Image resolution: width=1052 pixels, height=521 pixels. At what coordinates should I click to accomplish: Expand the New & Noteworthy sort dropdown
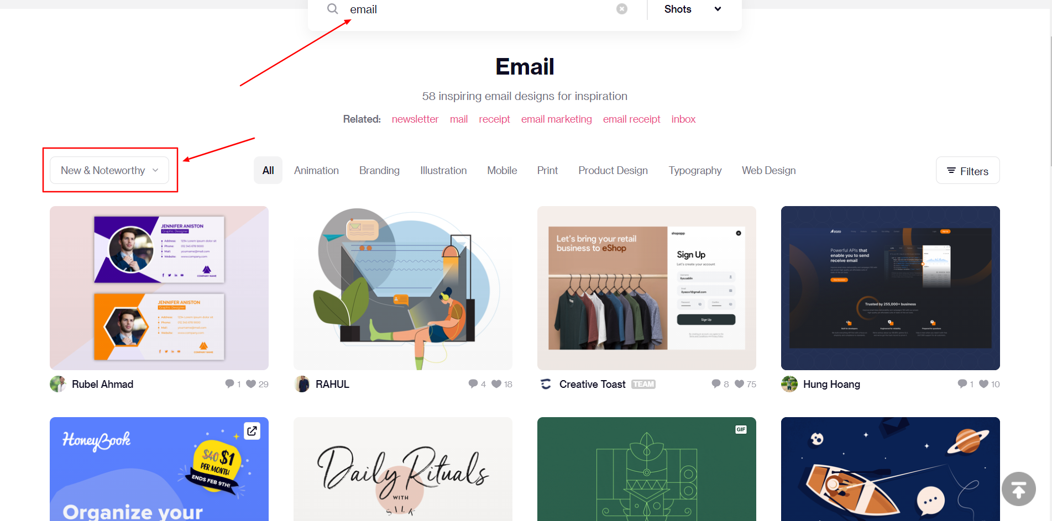click(x=110, y=170)
